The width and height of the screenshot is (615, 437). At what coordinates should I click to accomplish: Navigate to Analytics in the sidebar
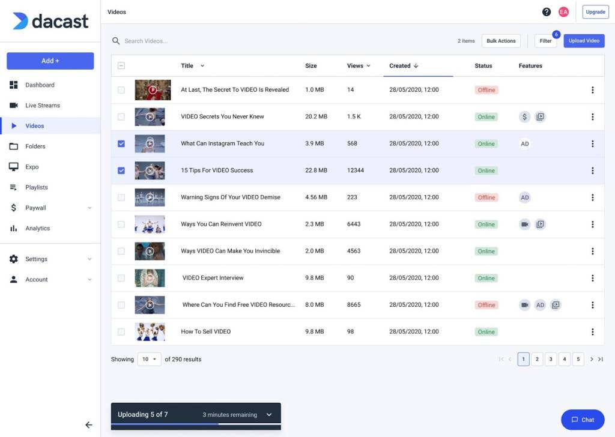pyautogui.click(x=37, y=229)
